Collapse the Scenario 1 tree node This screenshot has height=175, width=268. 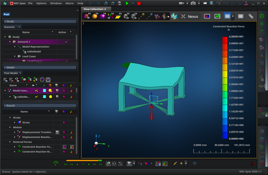(x=10, y=42)
